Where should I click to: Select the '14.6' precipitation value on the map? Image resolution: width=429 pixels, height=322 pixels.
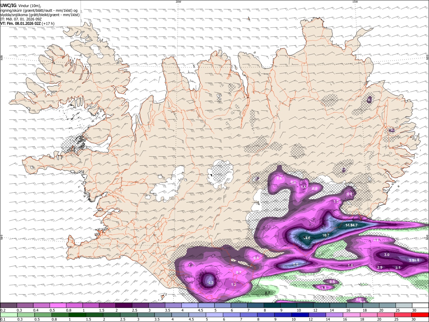coord(307,238)
